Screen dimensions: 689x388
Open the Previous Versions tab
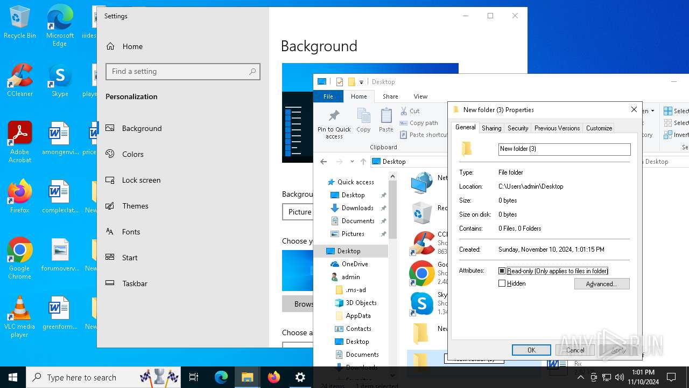tap(557, 128)
